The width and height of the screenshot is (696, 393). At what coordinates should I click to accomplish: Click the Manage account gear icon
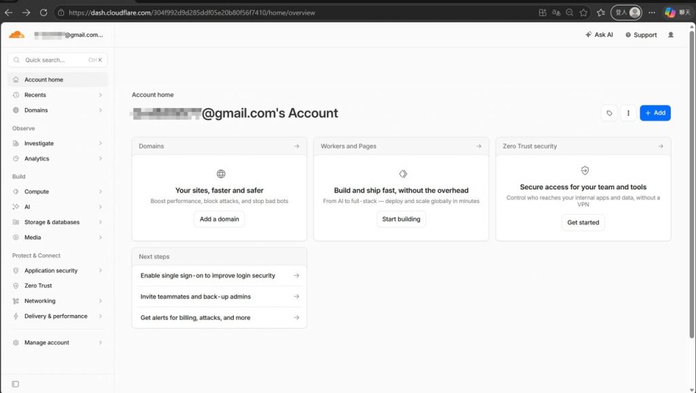pyautogui.click(x=16, y=343)
